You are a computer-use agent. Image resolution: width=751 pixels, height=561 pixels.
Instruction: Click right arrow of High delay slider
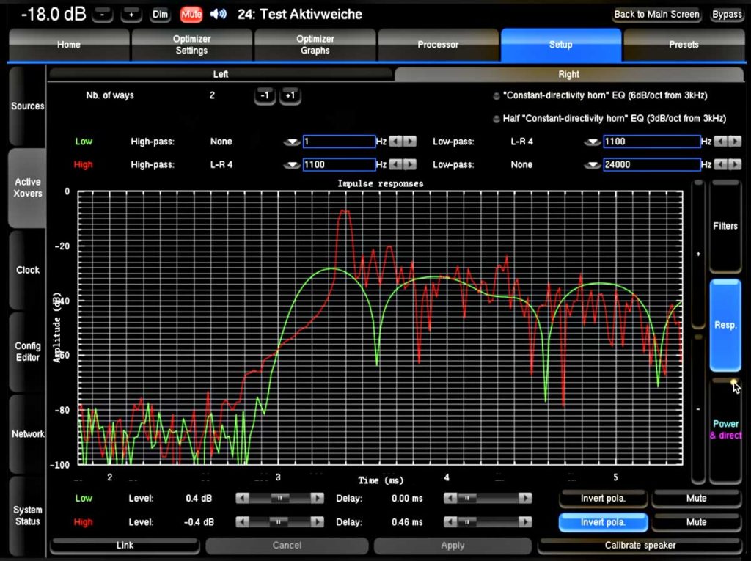click(524, 522)
